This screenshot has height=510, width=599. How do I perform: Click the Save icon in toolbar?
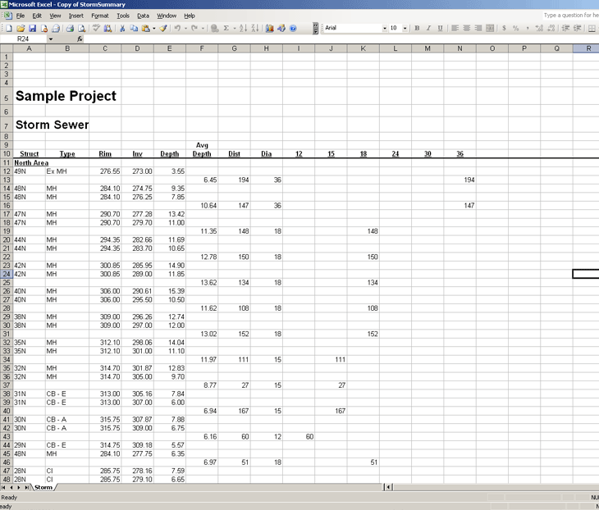coord(33,28)
